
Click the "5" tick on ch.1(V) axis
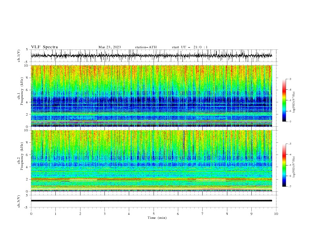click(27, 49)
